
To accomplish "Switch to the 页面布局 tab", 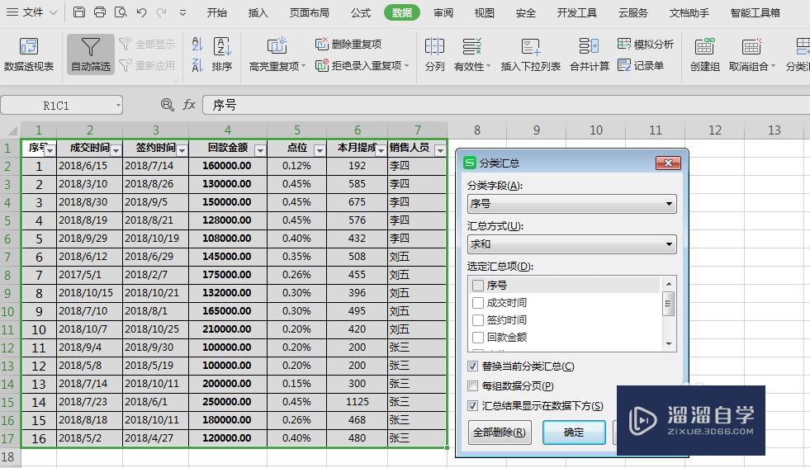I will [x=309, y=12].
